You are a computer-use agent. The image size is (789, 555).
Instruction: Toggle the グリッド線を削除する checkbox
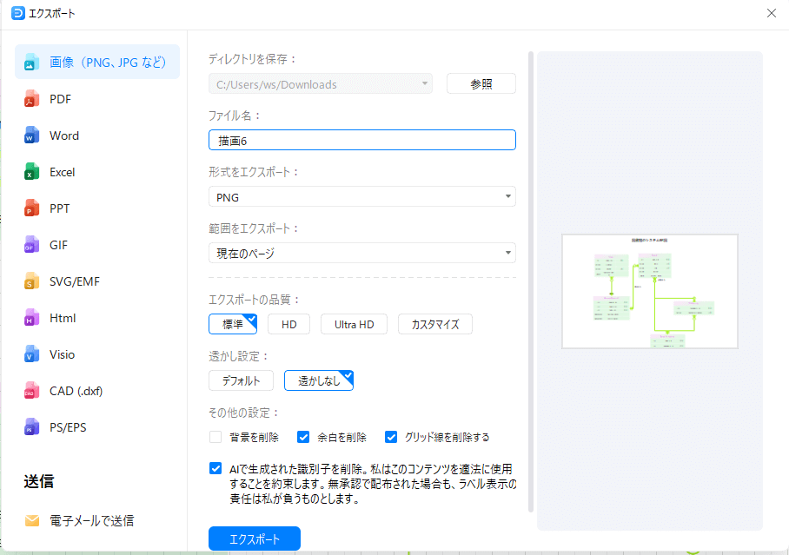pyautogui.click(x=390, y=437)
